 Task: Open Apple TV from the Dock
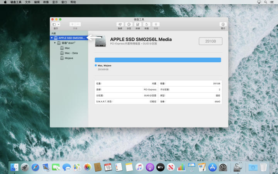pos(161,167)
